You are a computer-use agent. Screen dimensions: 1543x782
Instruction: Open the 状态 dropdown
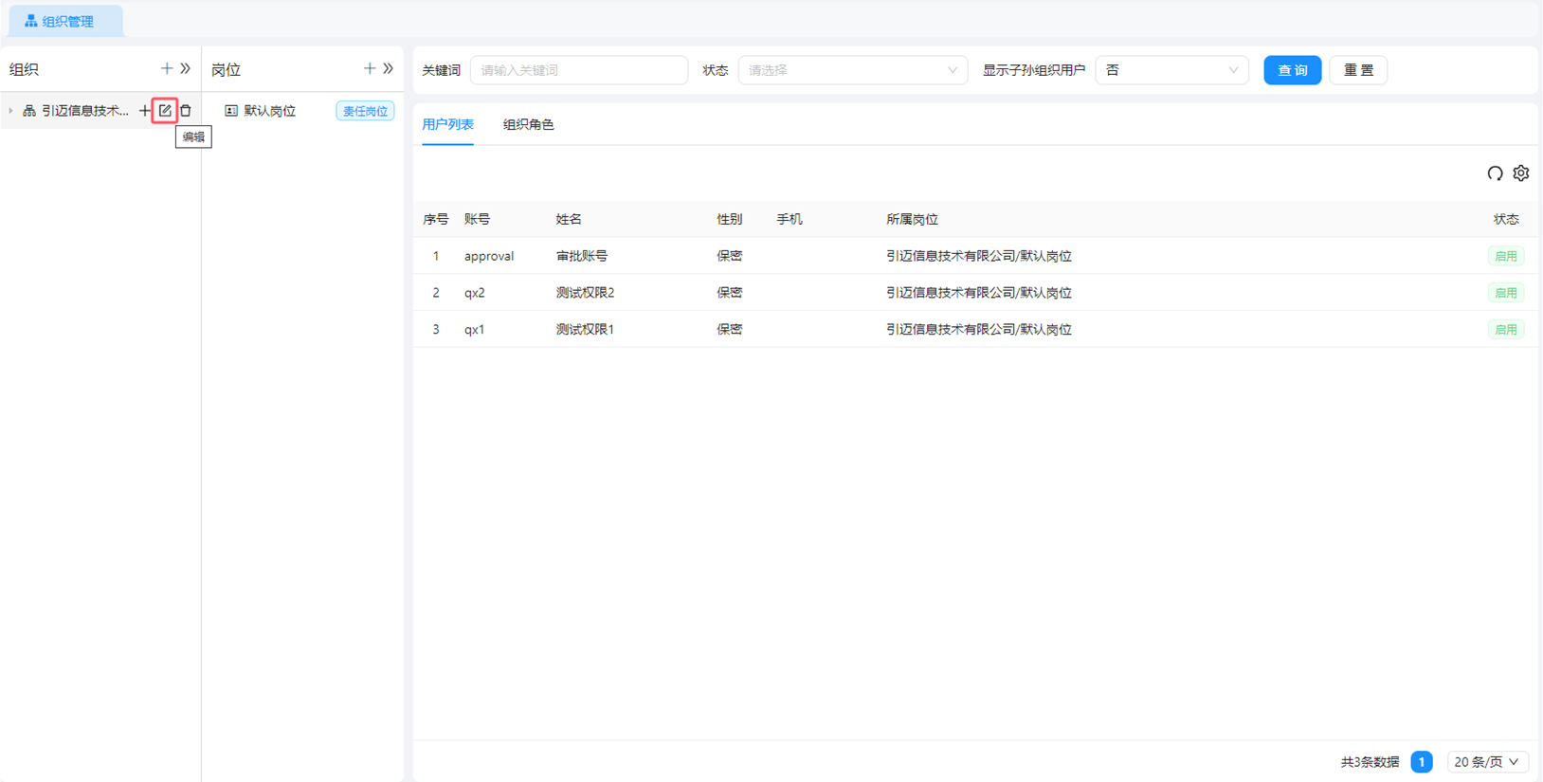pos(852,70)
